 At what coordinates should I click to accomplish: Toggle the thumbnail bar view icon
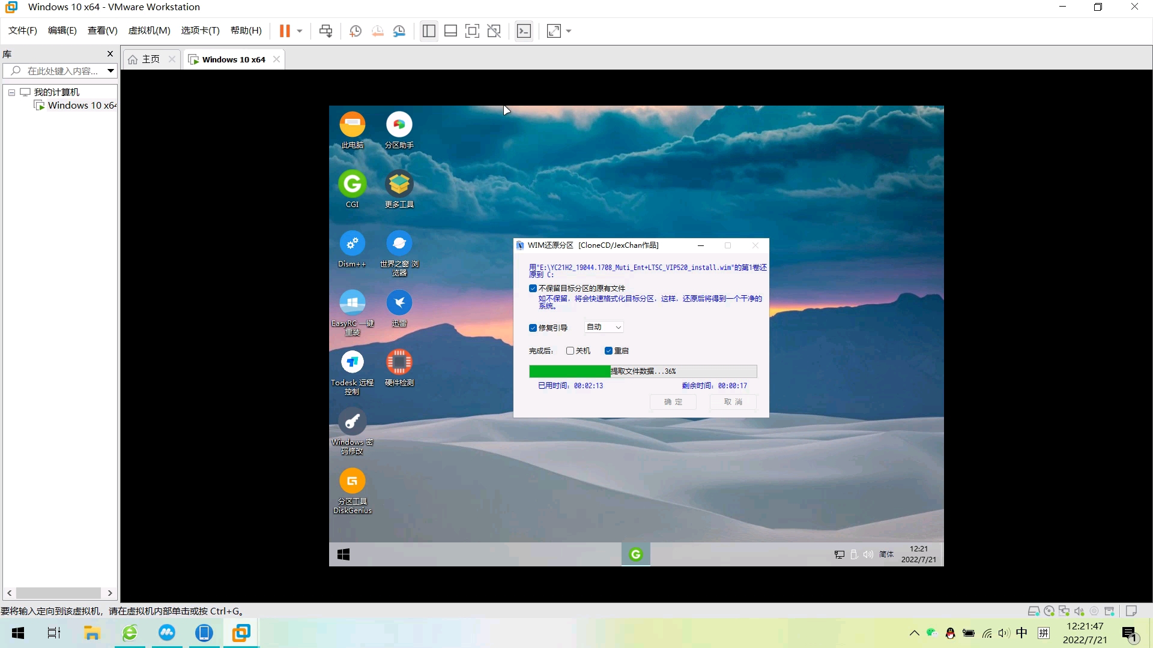pyautogui.click(x=451, y=31)
